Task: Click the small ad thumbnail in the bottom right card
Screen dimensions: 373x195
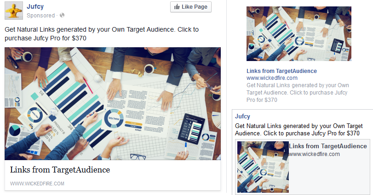Action: pos(263,167)
